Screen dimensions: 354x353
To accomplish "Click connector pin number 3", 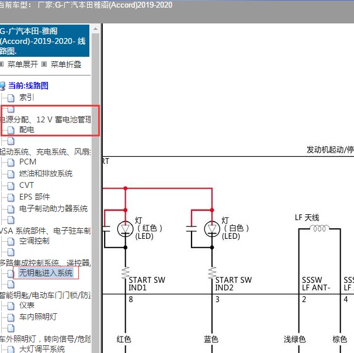I will tap(217, 299).
